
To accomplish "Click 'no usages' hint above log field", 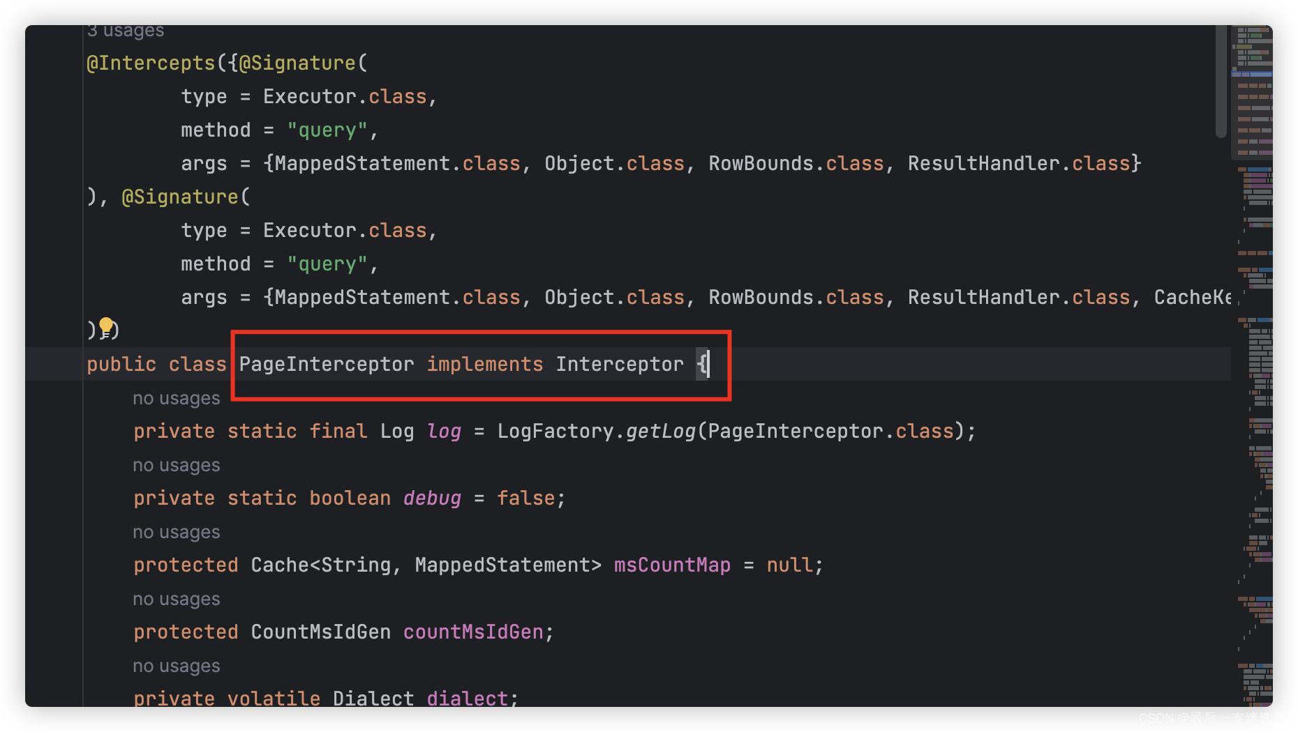I will (177, 398).
